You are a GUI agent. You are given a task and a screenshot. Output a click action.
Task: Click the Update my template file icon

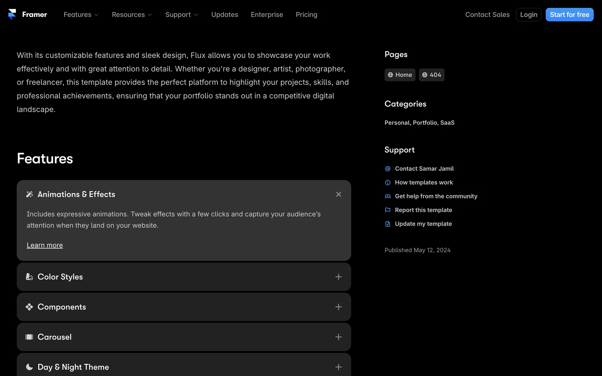[388, 224]
